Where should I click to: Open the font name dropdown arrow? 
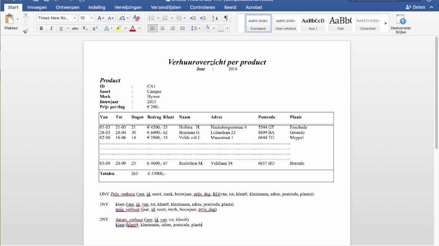[74, 18]
